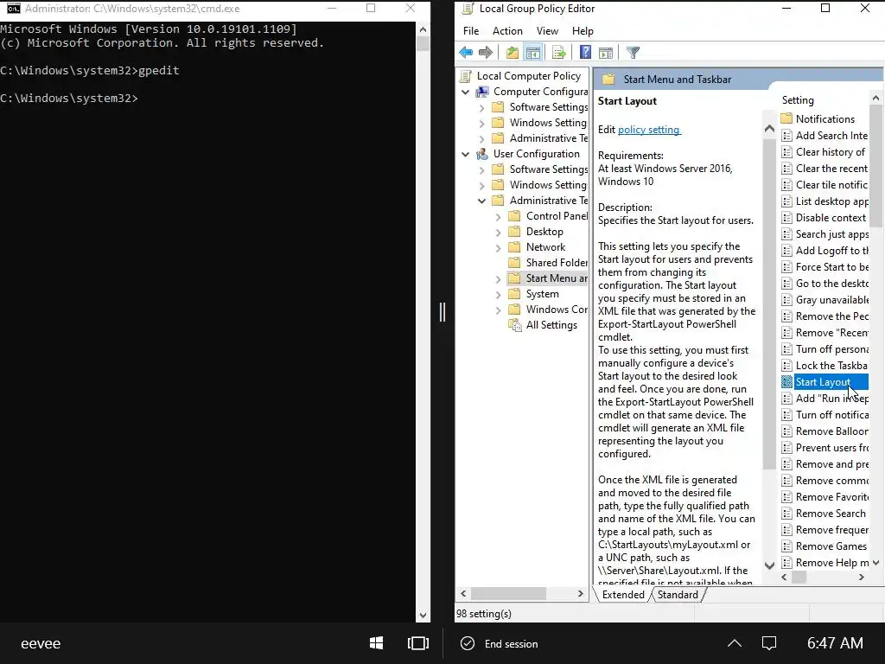Select Search just apps setting
The height and width of the screenshot is (664, 885).
click(x=825, y=233)
